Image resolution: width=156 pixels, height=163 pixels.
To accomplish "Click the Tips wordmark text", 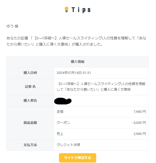I will point(81,10).
